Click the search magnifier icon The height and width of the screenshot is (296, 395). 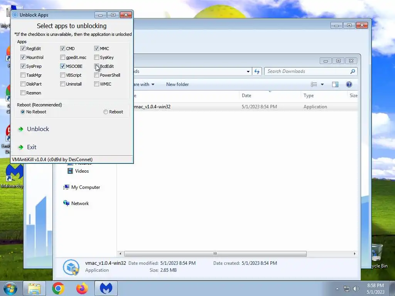pyautogui.click(x=353, y=71)
